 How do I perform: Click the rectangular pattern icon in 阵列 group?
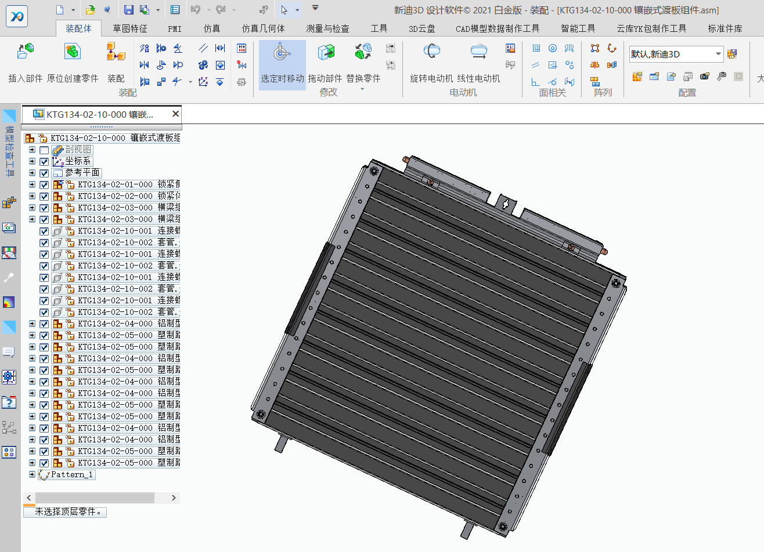coord(595,48)
